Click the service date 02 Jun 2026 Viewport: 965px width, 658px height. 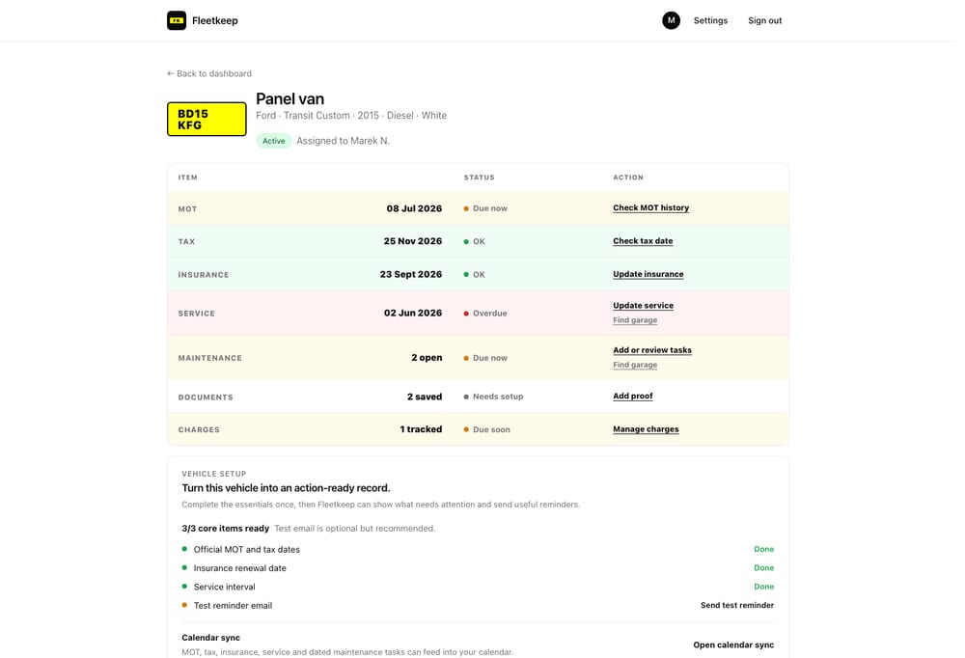click(x=413, y=314)
